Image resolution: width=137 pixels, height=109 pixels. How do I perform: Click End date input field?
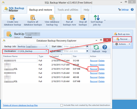(74, 51)
